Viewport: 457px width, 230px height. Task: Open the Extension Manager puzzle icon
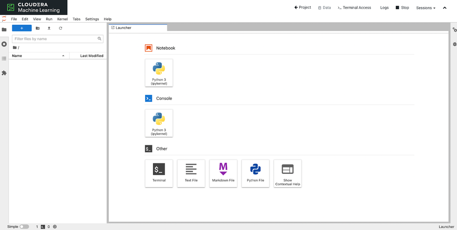4,73
